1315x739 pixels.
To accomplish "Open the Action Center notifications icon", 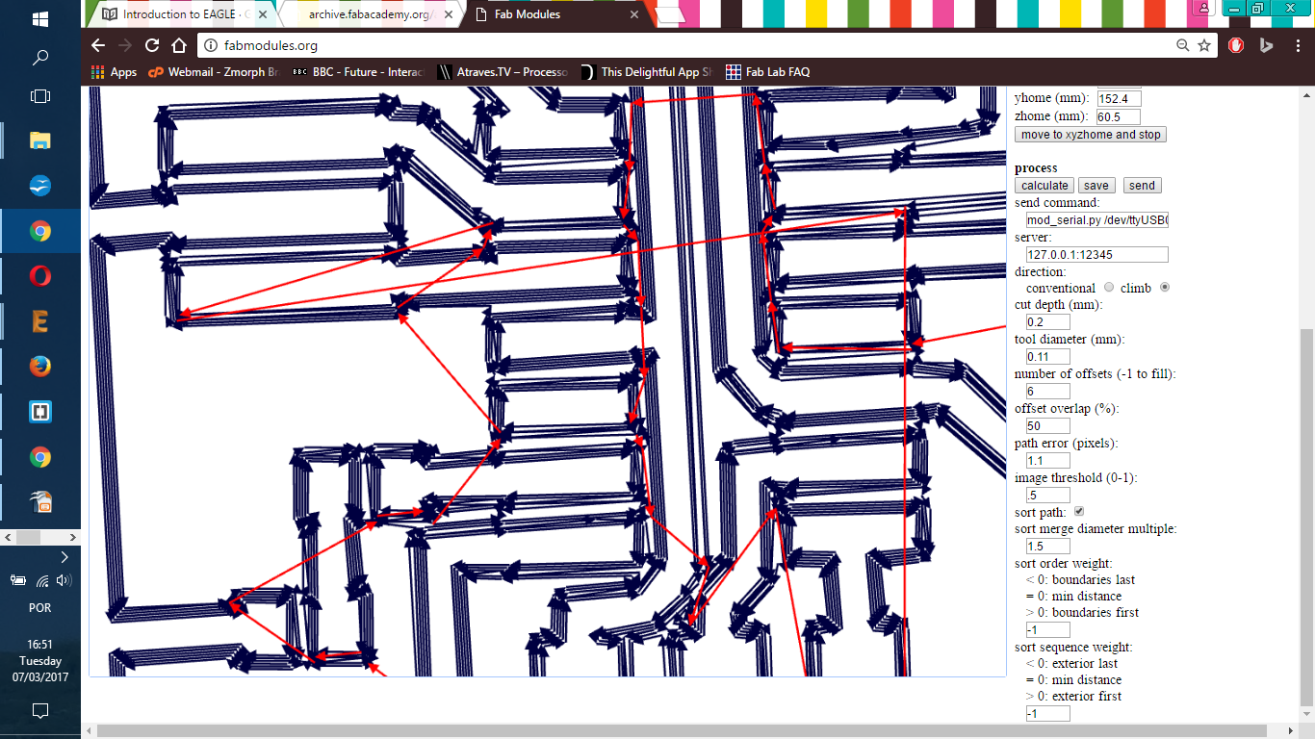I will click(x=40, y=711).
